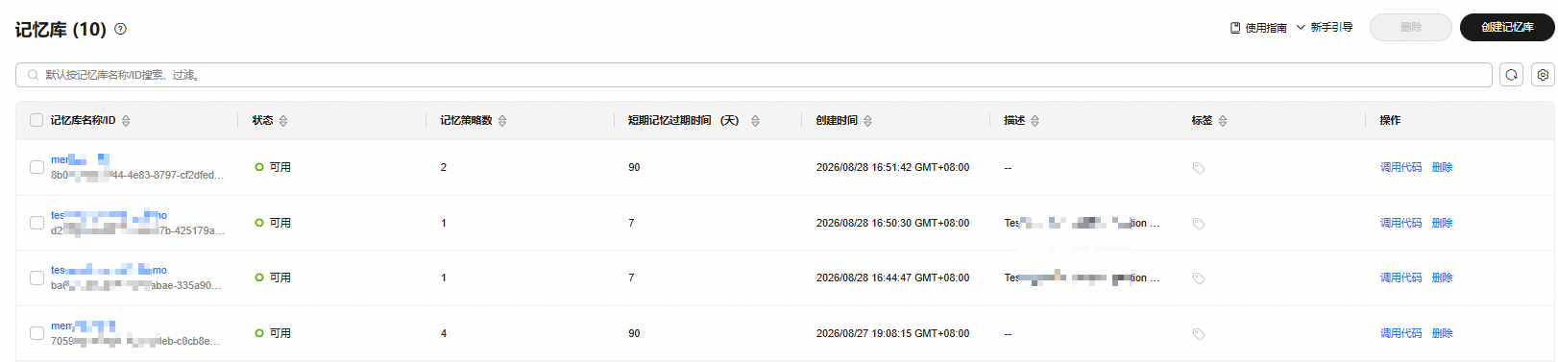Click 删除 in the 16:44:47 row
Viewport: 1558px width, 362px height.
(x=1442, y=278)
